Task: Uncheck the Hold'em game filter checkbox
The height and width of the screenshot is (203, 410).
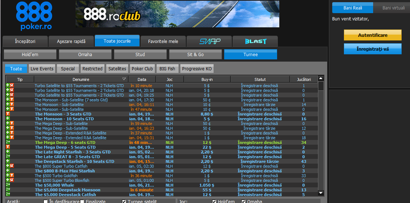Action: [214, 202]
